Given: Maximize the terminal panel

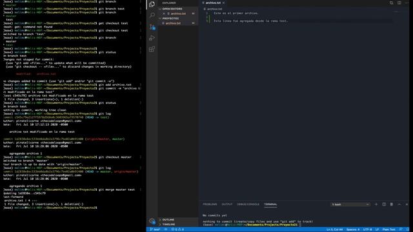Looking at the screenshot, I should click(x=399, y=204).
